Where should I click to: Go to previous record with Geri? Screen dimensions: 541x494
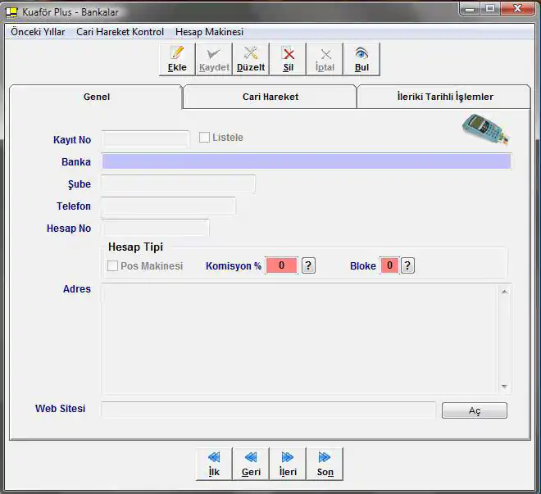pyautogui.click(x=251, y=464)
